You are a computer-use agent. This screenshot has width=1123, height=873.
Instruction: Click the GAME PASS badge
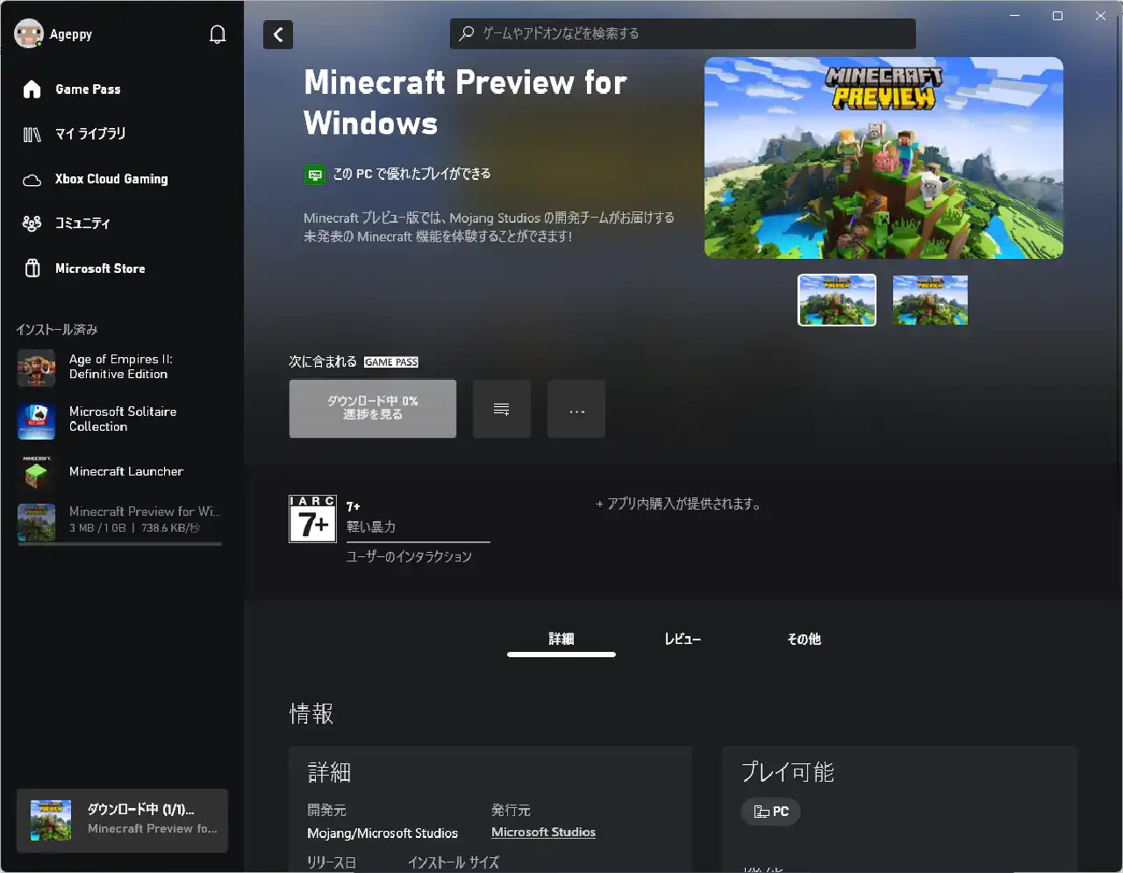tap(391, 362)
